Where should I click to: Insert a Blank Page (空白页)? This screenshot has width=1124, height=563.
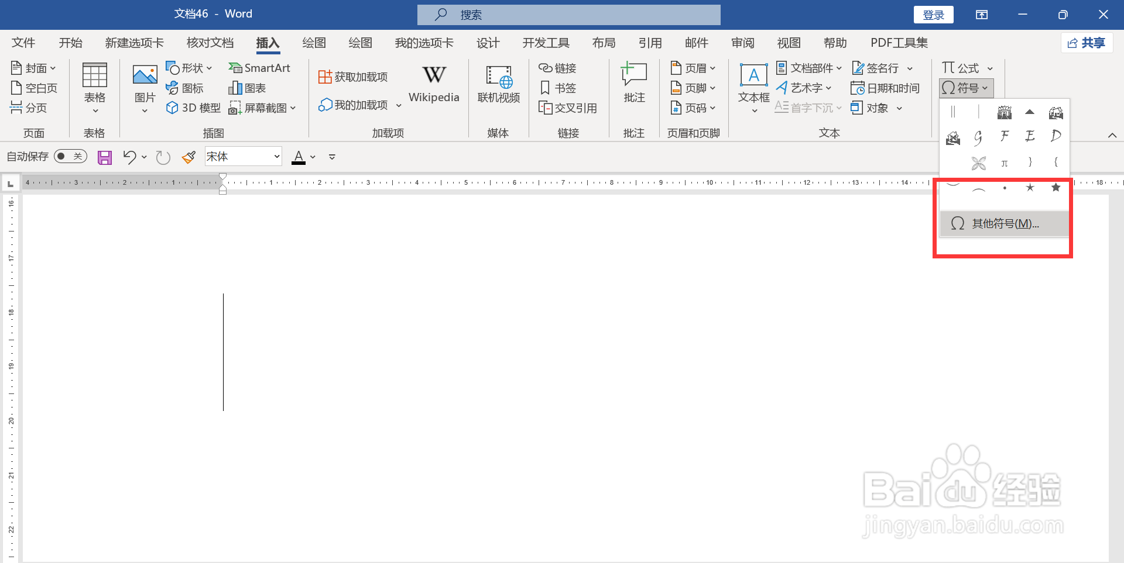tap(34, 88)
